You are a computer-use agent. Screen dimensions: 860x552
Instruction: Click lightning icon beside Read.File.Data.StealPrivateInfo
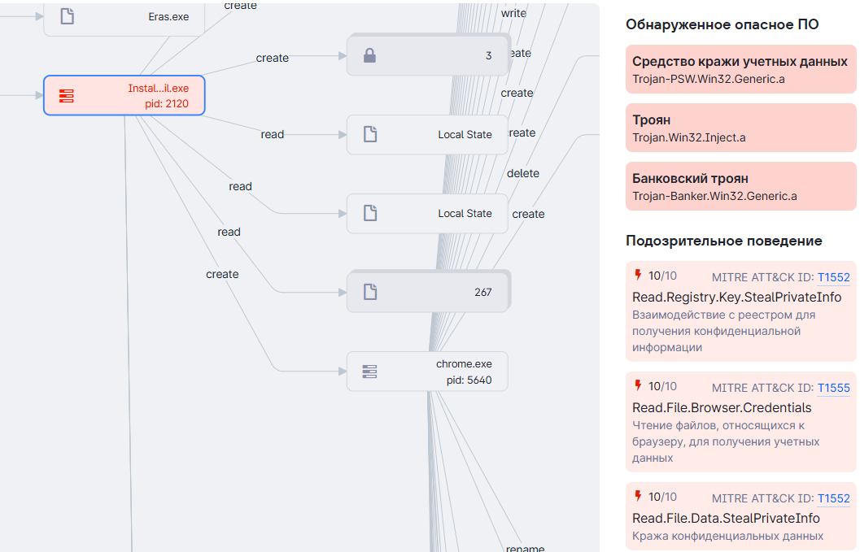638,496
